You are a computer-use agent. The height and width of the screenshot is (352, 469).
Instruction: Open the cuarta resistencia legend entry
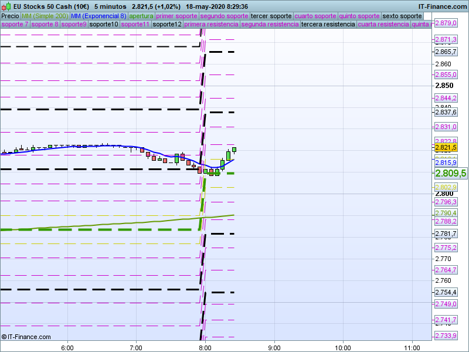click(383, 25)
